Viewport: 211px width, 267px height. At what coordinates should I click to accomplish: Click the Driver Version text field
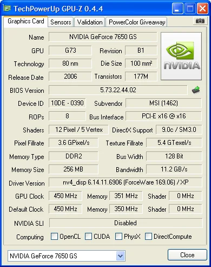click(x=126, y=182)
